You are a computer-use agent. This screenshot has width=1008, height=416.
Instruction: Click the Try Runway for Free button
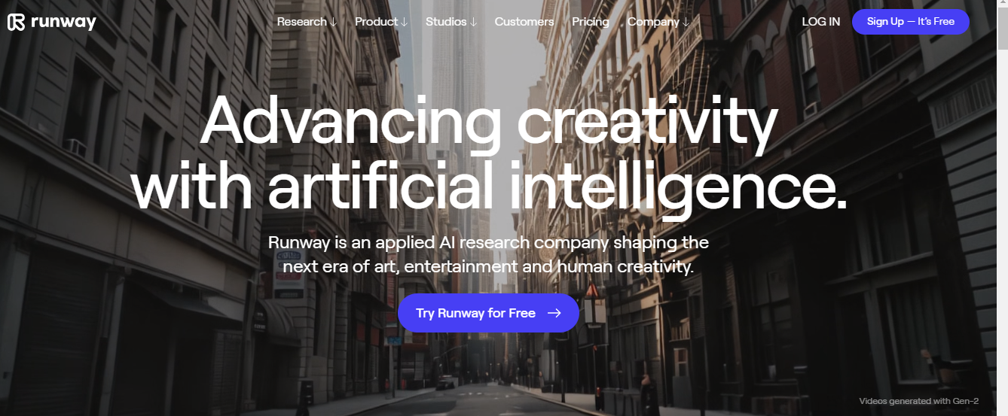coord(488,313)
